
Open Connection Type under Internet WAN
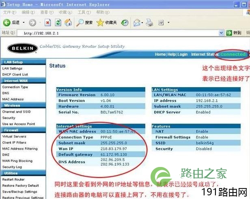(x=15, y=87)
